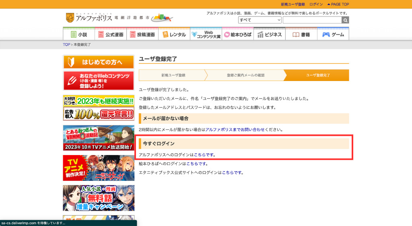This screenshot has width=412, height=226.
Task: Open the Webコンテンツ大賞 navigation tab
Action: 206,34
